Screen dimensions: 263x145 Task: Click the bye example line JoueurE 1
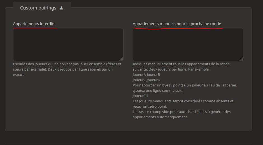[141, 96]
